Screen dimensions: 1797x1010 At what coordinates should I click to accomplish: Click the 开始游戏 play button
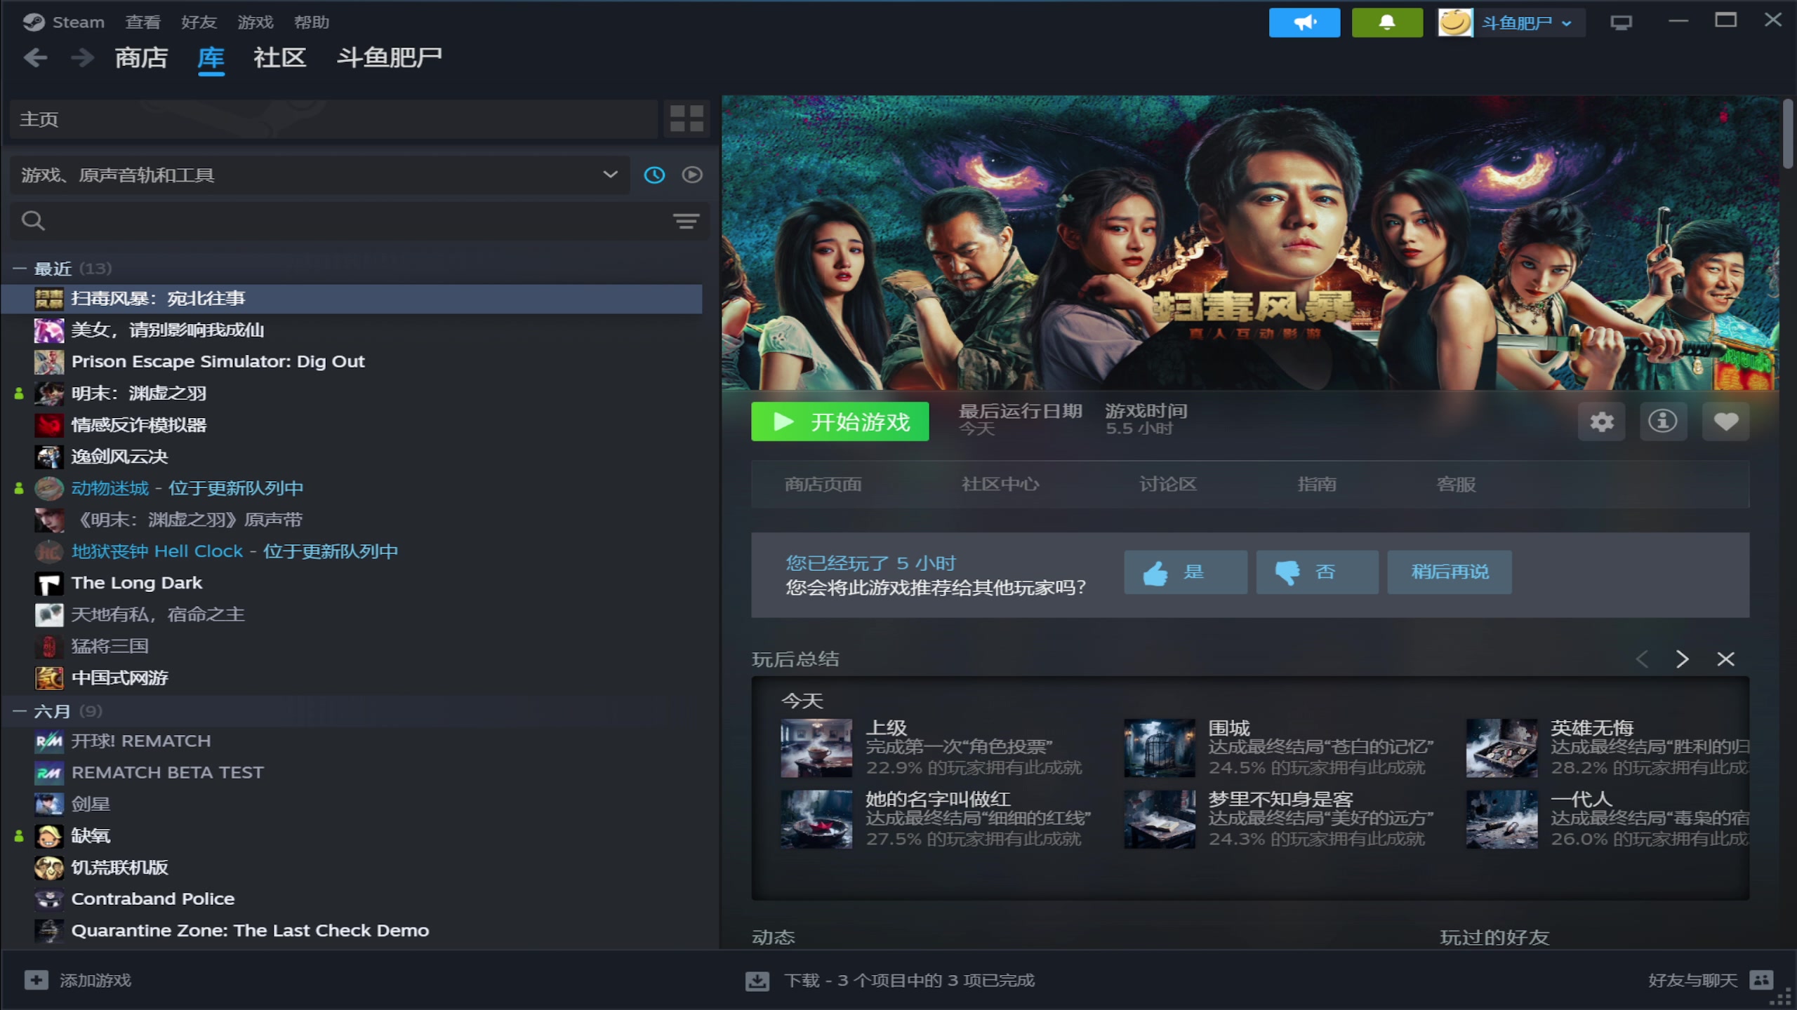tap(840, 422)
